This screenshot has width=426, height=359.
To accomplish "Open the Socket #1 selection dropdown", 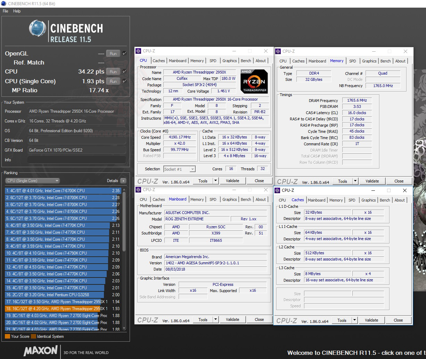I will [x=180, y=169].
